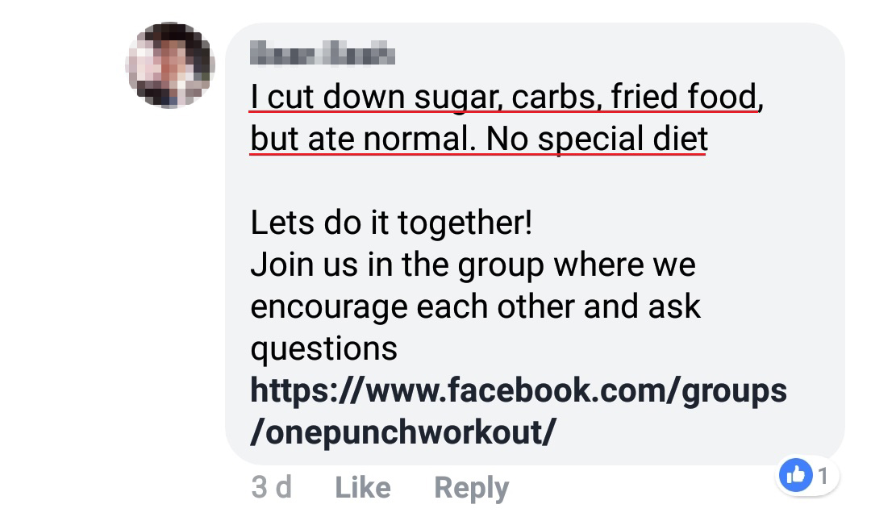Click the "3 d" comment timestamp
871x521 pixels.
coord(272,487)
